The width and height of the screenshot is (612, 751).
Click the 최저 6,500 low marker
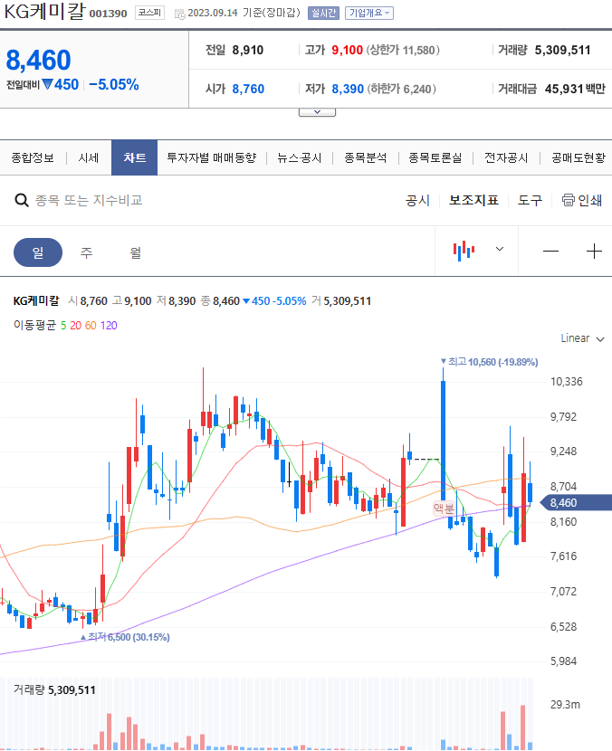pos(125,637)
